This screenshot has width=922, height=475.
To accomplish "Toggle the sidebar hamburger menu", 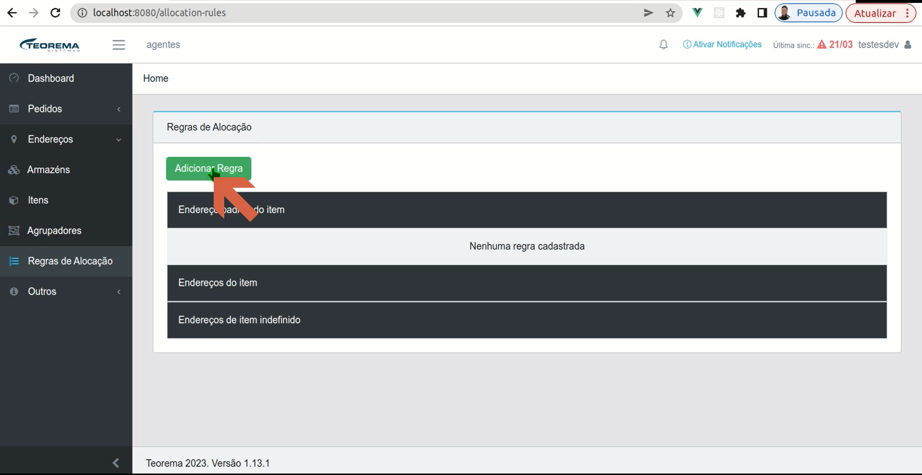I will [119, 45].
